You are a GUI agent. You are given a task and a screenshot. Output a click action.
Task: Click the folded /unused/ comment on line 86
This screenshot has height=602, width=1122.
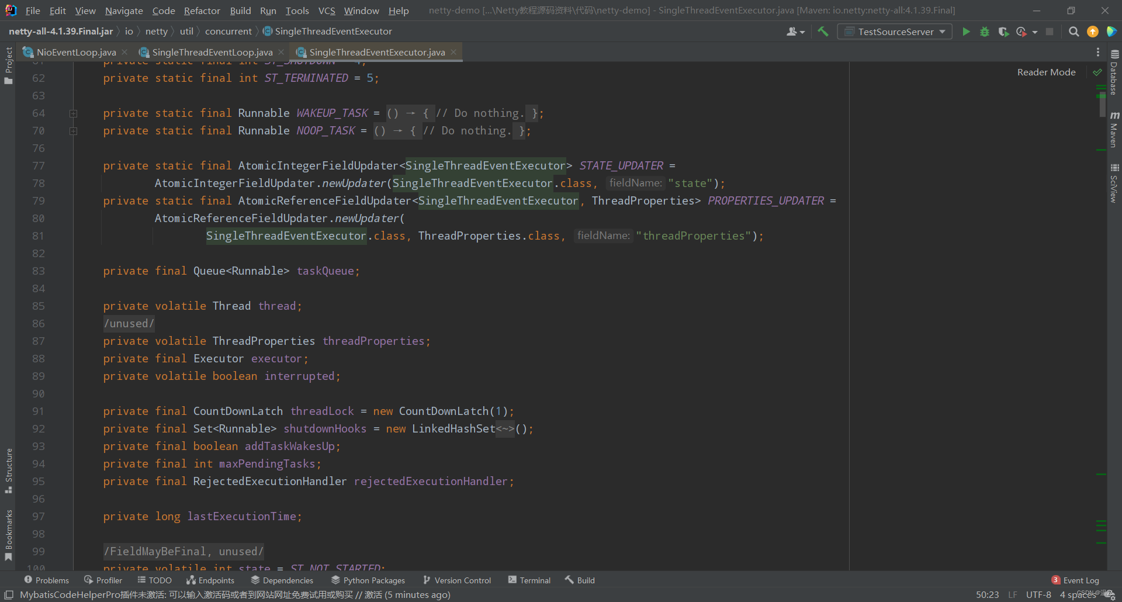click(x=129, y=324)
